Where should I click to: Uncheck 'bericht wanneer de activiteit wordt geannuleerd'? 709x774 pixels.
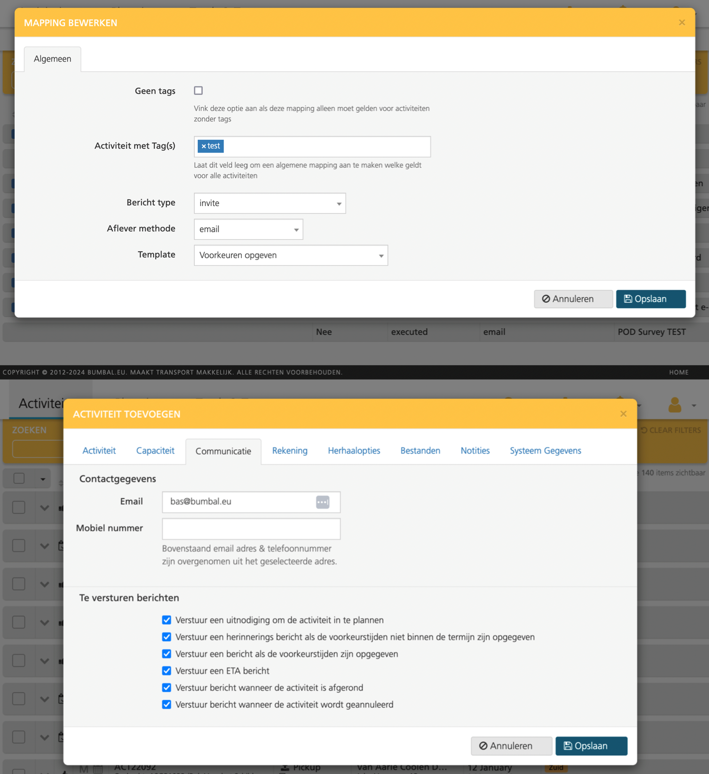click(167, 704)
